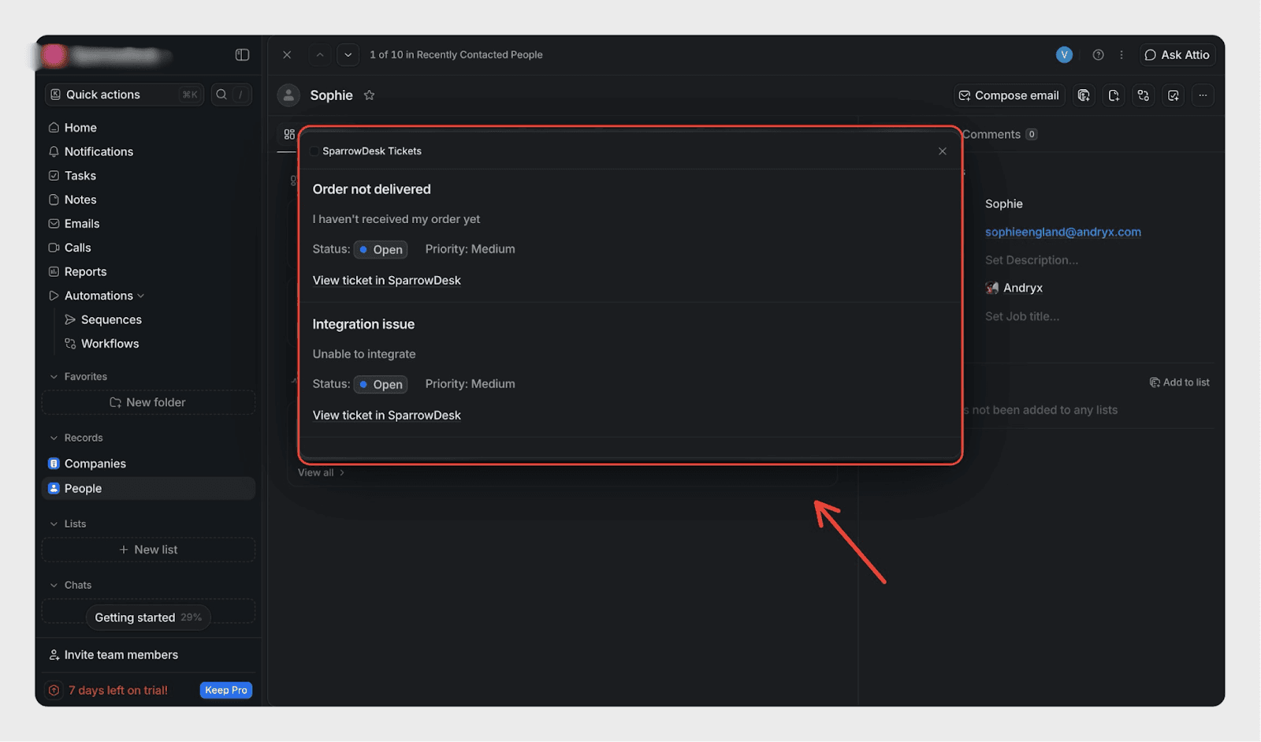The image size is (1261, 742).
Task: Toggle the Integration issue Open status badge
Action: click(381, 385)
